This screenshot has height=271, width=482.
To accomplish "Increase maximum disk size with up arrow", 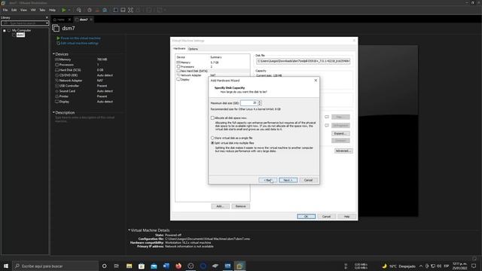I will [x=260, y=102].
